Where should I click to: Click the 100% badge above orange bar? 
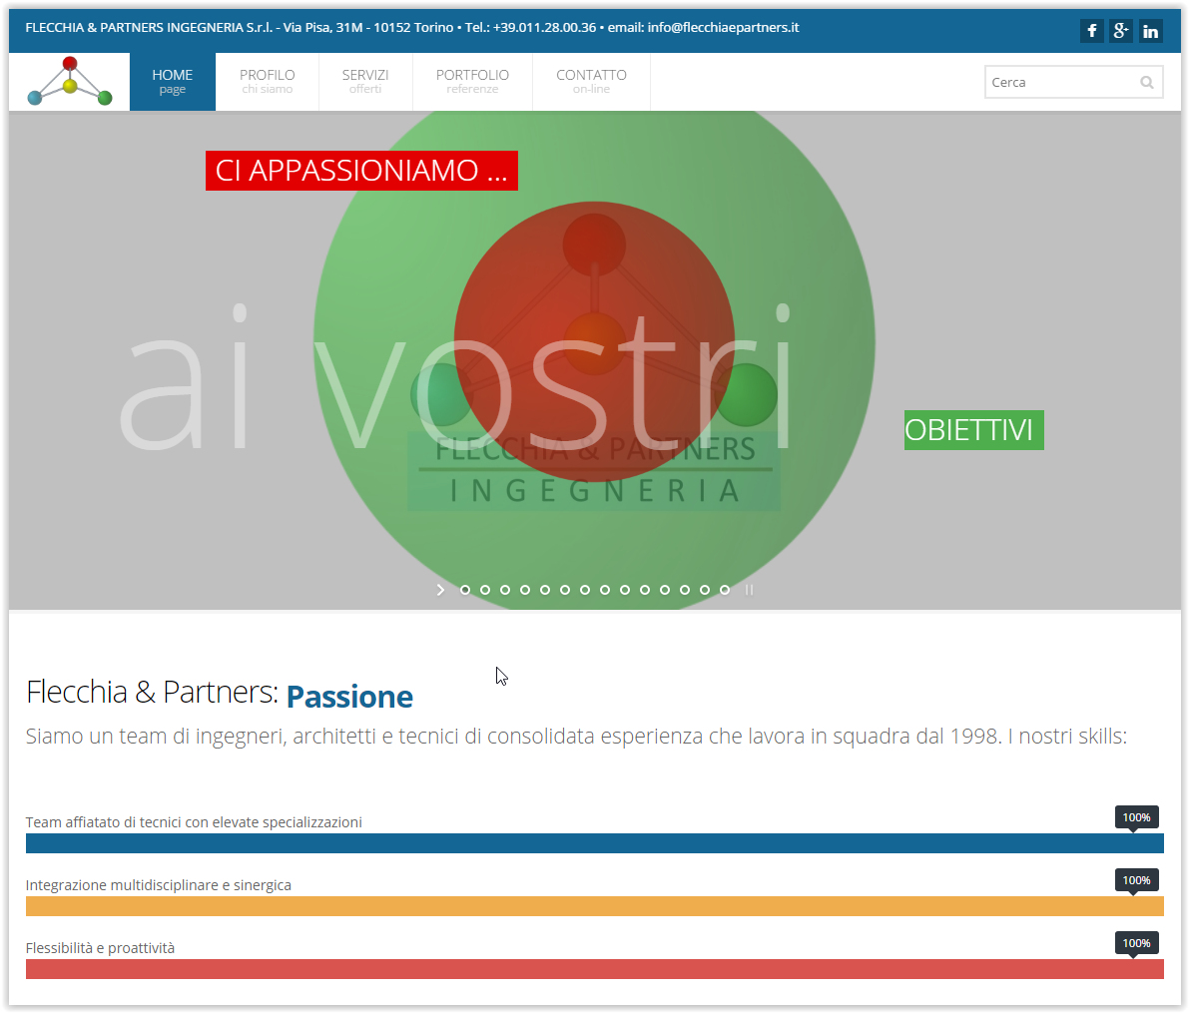(x=1137, y=880)
